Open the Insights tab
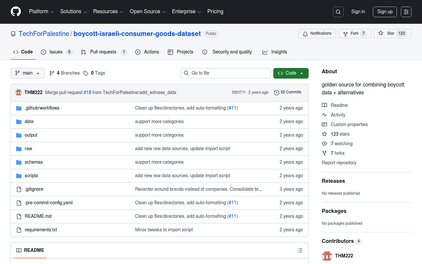Image resolution: width=422 pixels, height=264 pixels. click(275, 52)
